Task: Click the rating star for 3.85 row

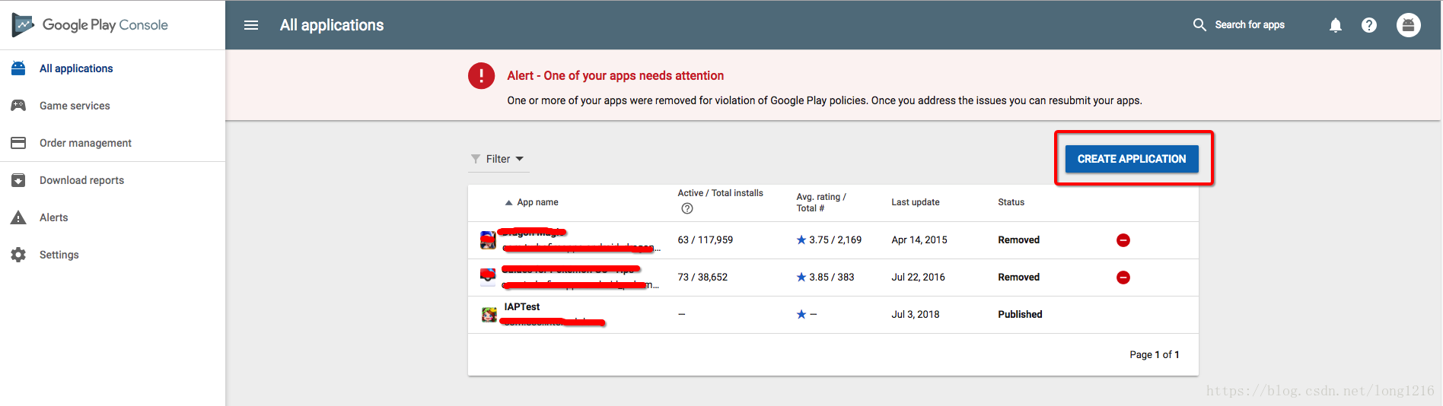Action: tap(801, 277)
